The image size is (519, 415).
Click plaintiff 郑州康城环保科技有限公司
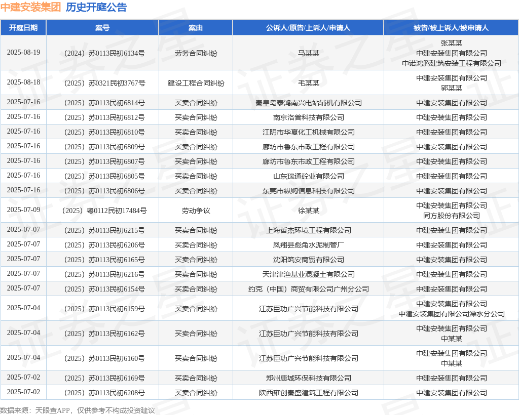coord(309,378)
